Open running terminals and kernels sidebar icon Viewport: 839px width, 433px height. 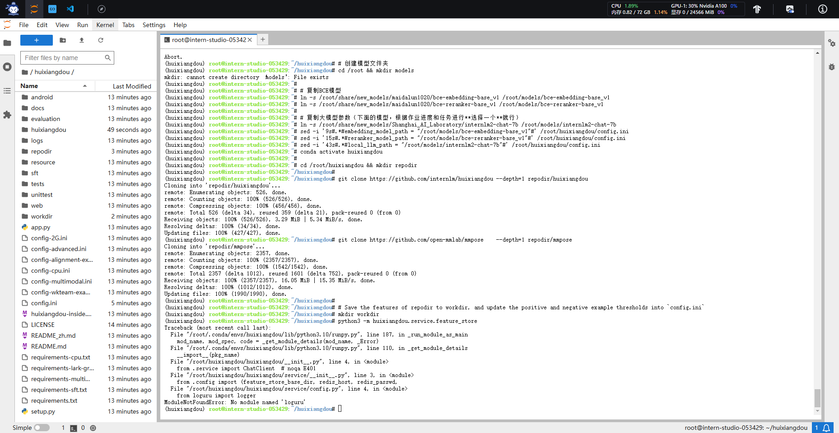tap(7, 67)
